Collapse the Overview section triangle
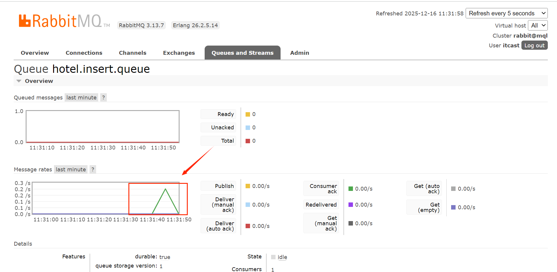Screen dimensions: 557x272 [19, 81]
